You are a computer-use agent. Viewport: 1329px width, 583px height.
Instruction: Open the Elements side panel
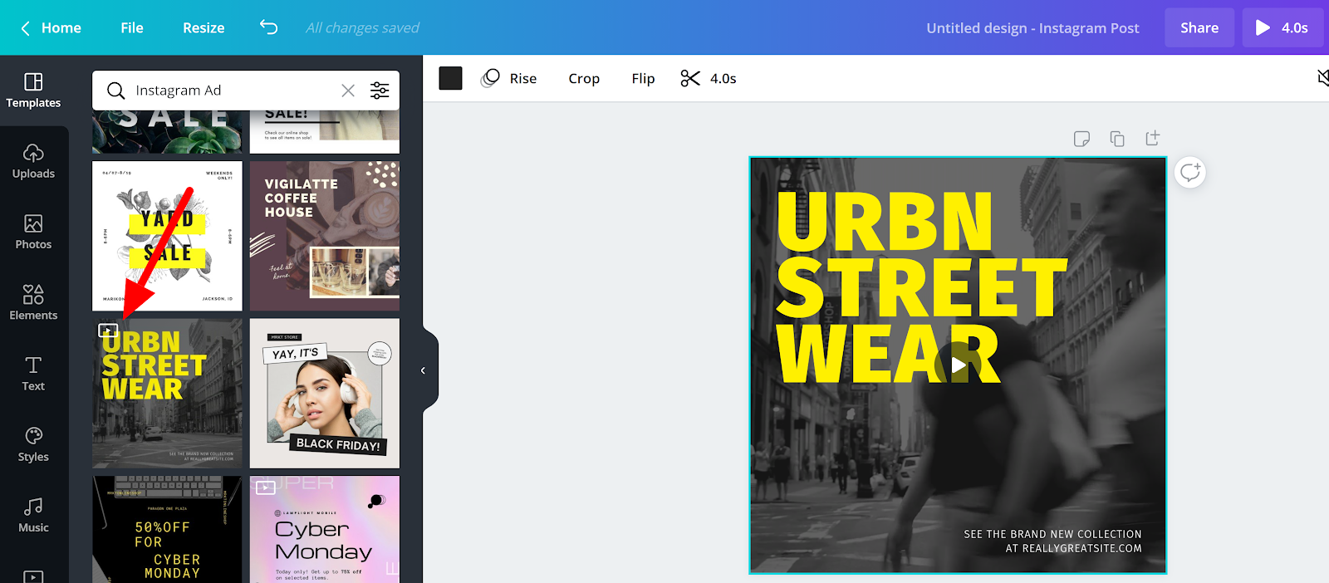[33, 302]
